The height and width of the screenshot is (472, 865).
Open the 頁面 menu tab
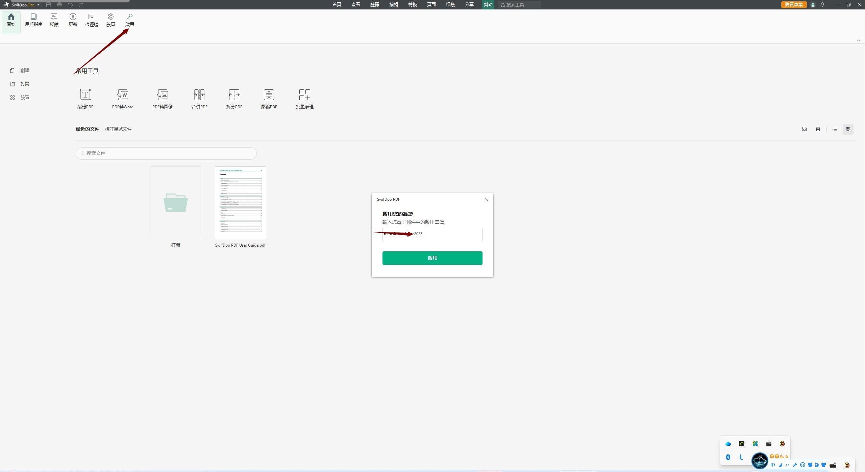pos(431,5)
